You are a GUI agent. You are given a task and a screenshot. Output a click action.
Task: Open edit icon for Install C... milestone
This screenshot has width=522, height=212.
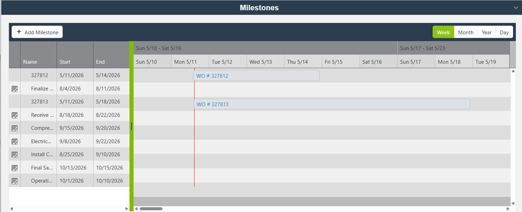tap(14, 155)
